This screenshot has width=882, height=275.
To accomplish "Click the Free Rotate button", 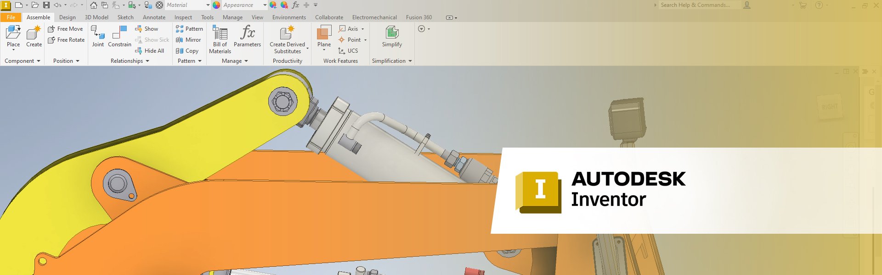I will (66, 40).
